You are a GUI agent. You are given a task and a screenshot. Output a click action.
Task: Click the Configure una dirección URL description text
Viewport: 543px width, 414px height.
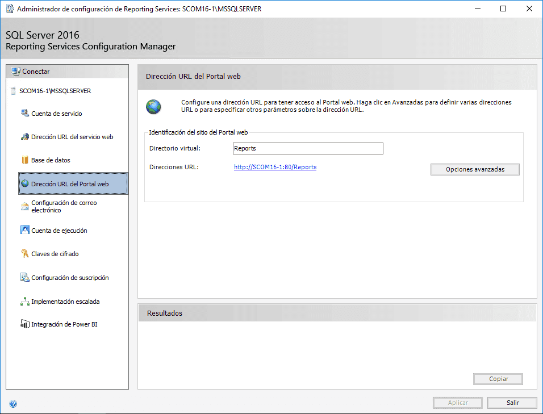(346, 106)
